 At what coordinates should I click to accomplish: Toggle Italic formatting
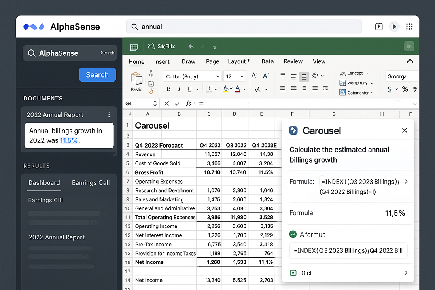tap(179, 89)
